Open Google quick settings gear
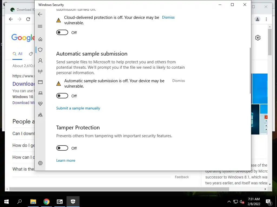Viewport: 277px width, 207px height. (258, 38)
